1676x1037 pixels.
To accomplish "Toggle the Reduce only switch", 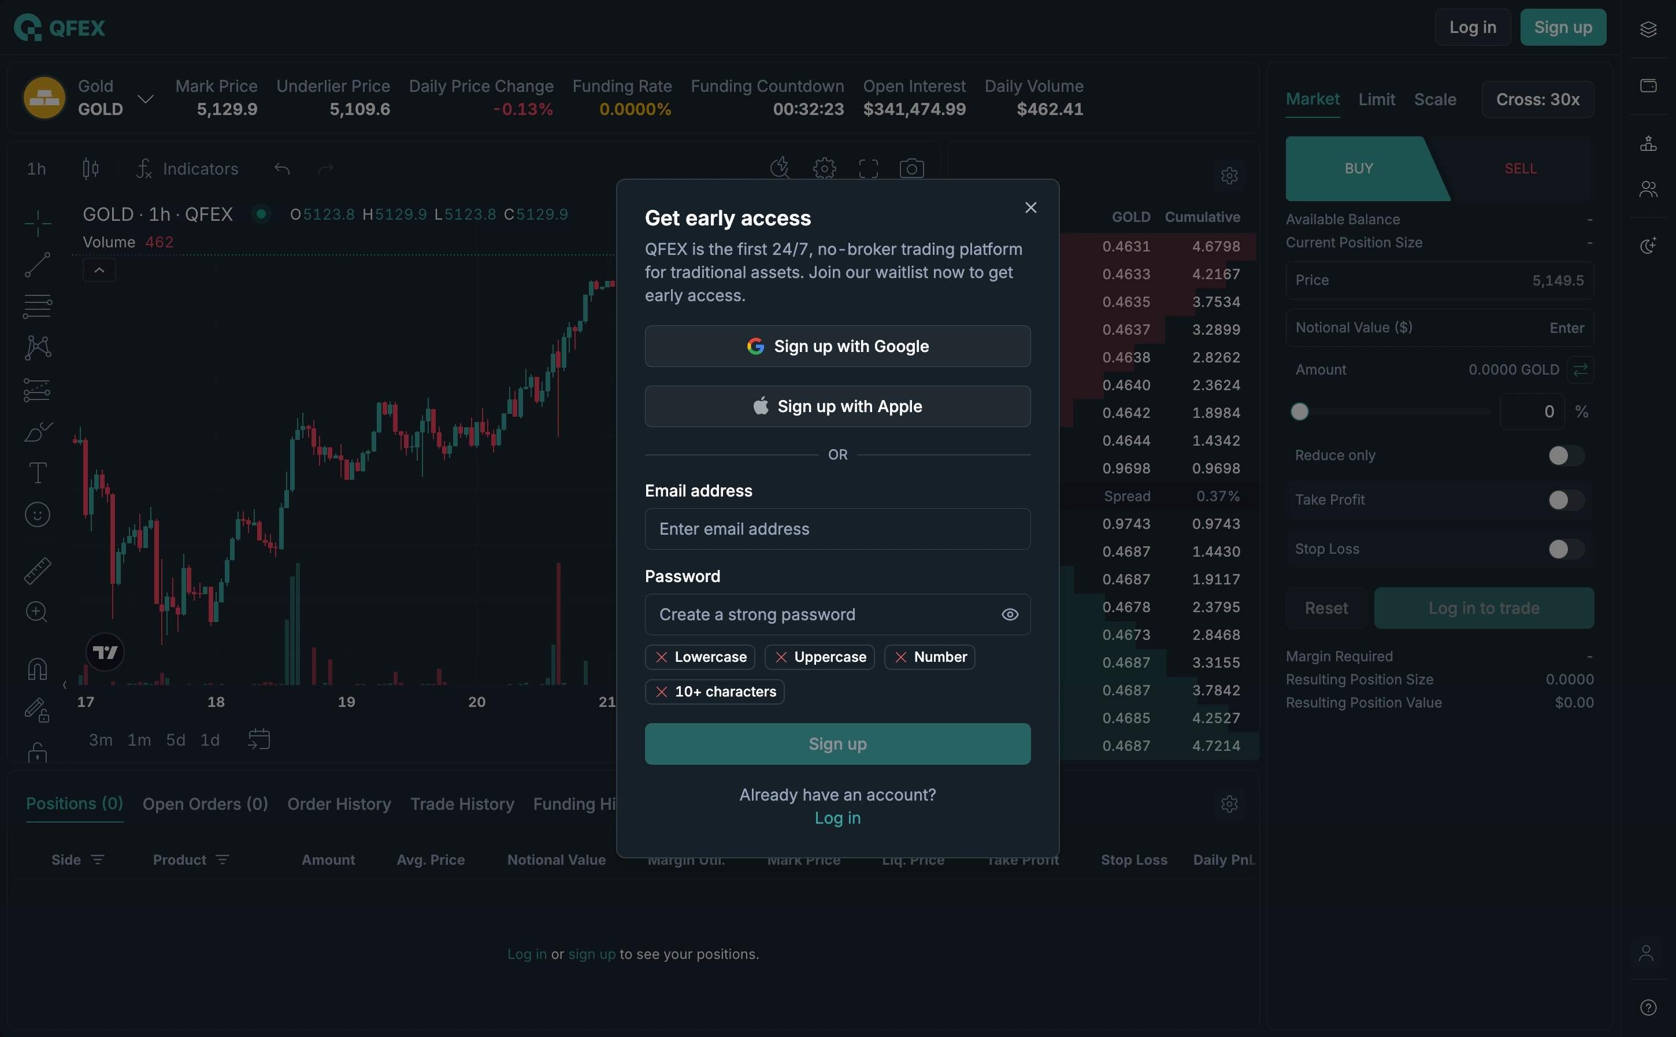I will click(x=1566, y=455).
